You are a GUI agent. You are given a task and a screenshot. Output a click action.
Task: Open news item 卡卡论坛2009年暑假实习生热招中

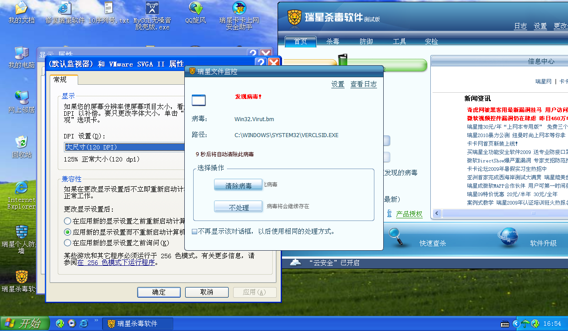click(507, 169)
